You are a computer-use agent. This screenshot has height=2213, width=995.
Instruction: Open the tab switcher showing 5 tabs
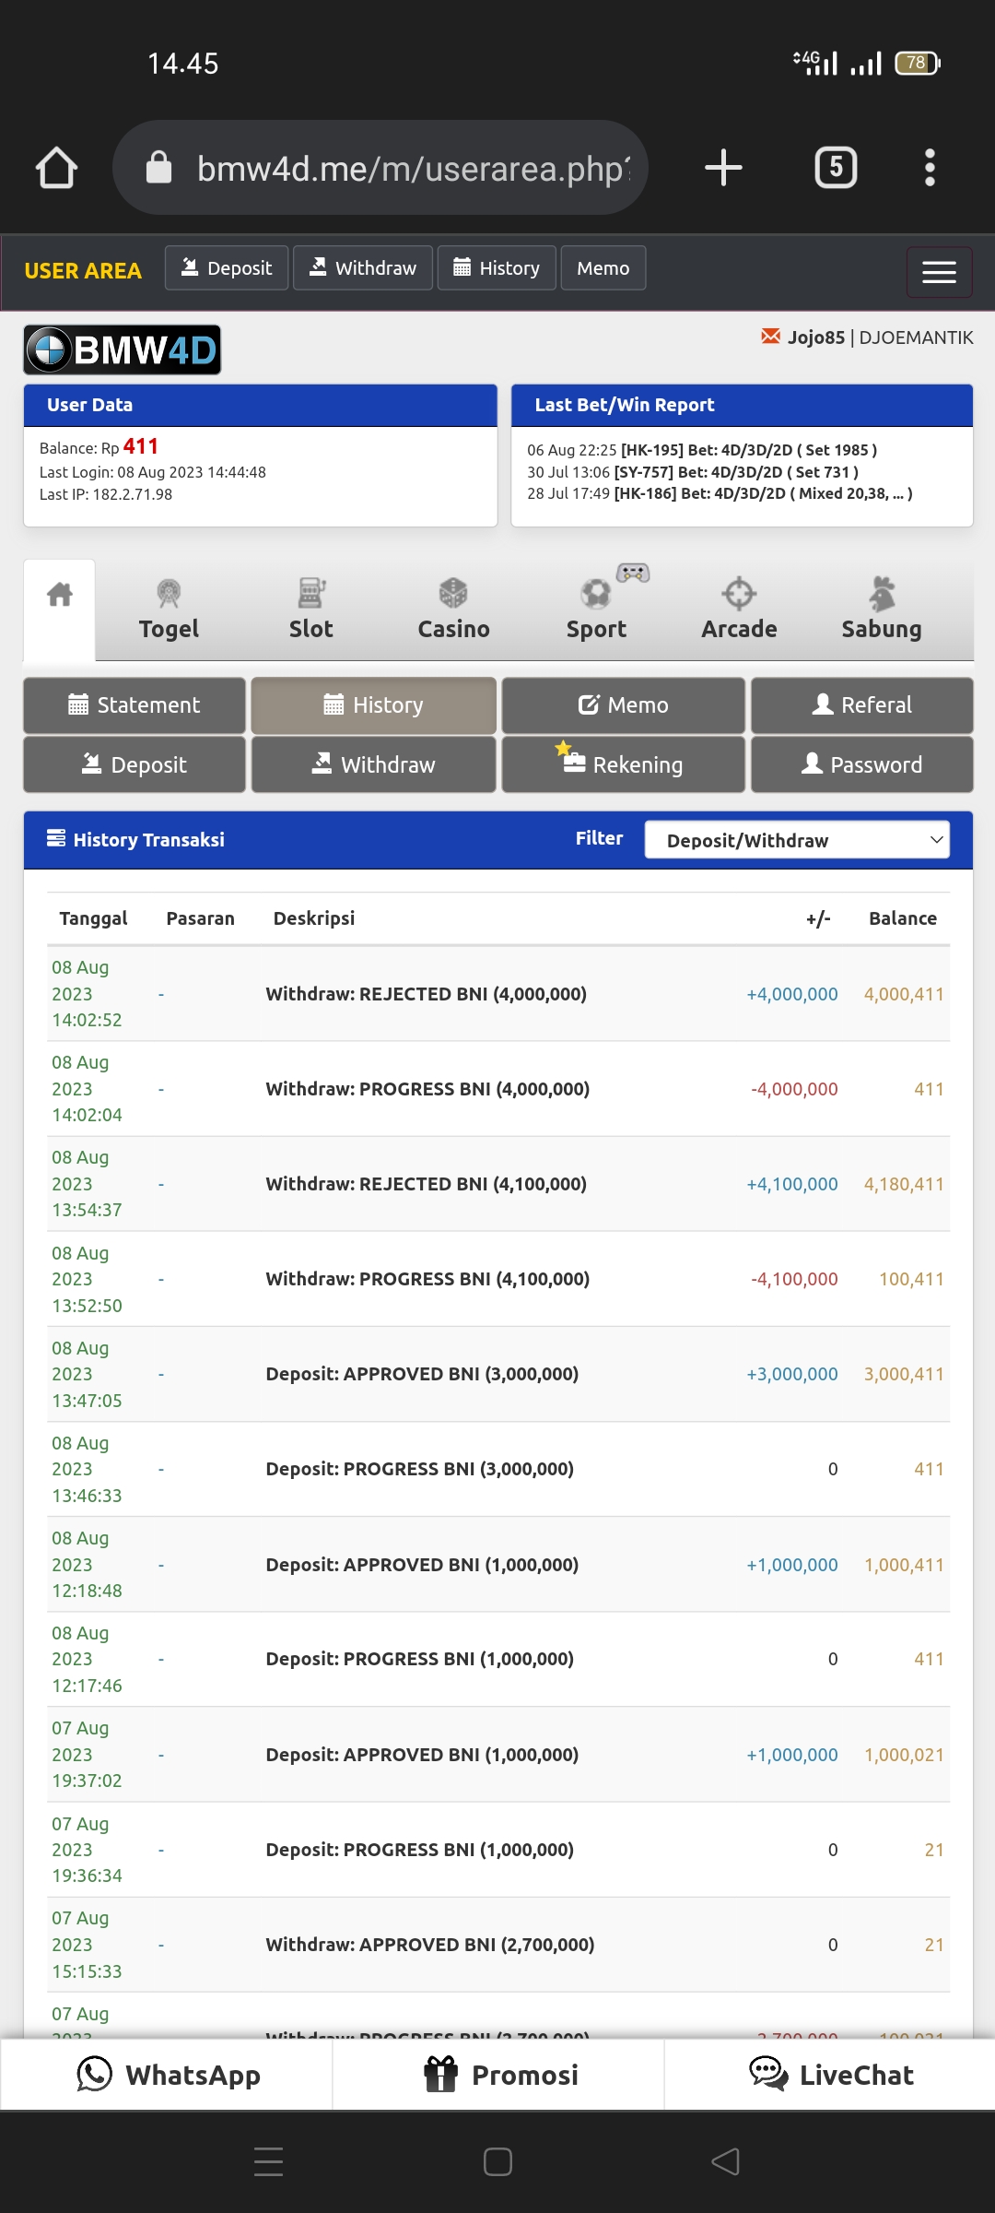(x=836, y=168)
